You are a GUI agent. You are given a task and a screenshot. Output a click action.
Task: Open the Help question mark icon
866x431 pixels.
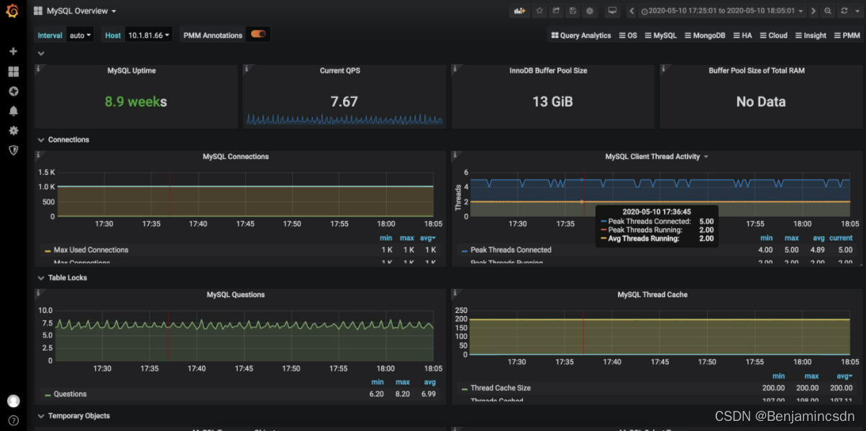coord(13,420)
